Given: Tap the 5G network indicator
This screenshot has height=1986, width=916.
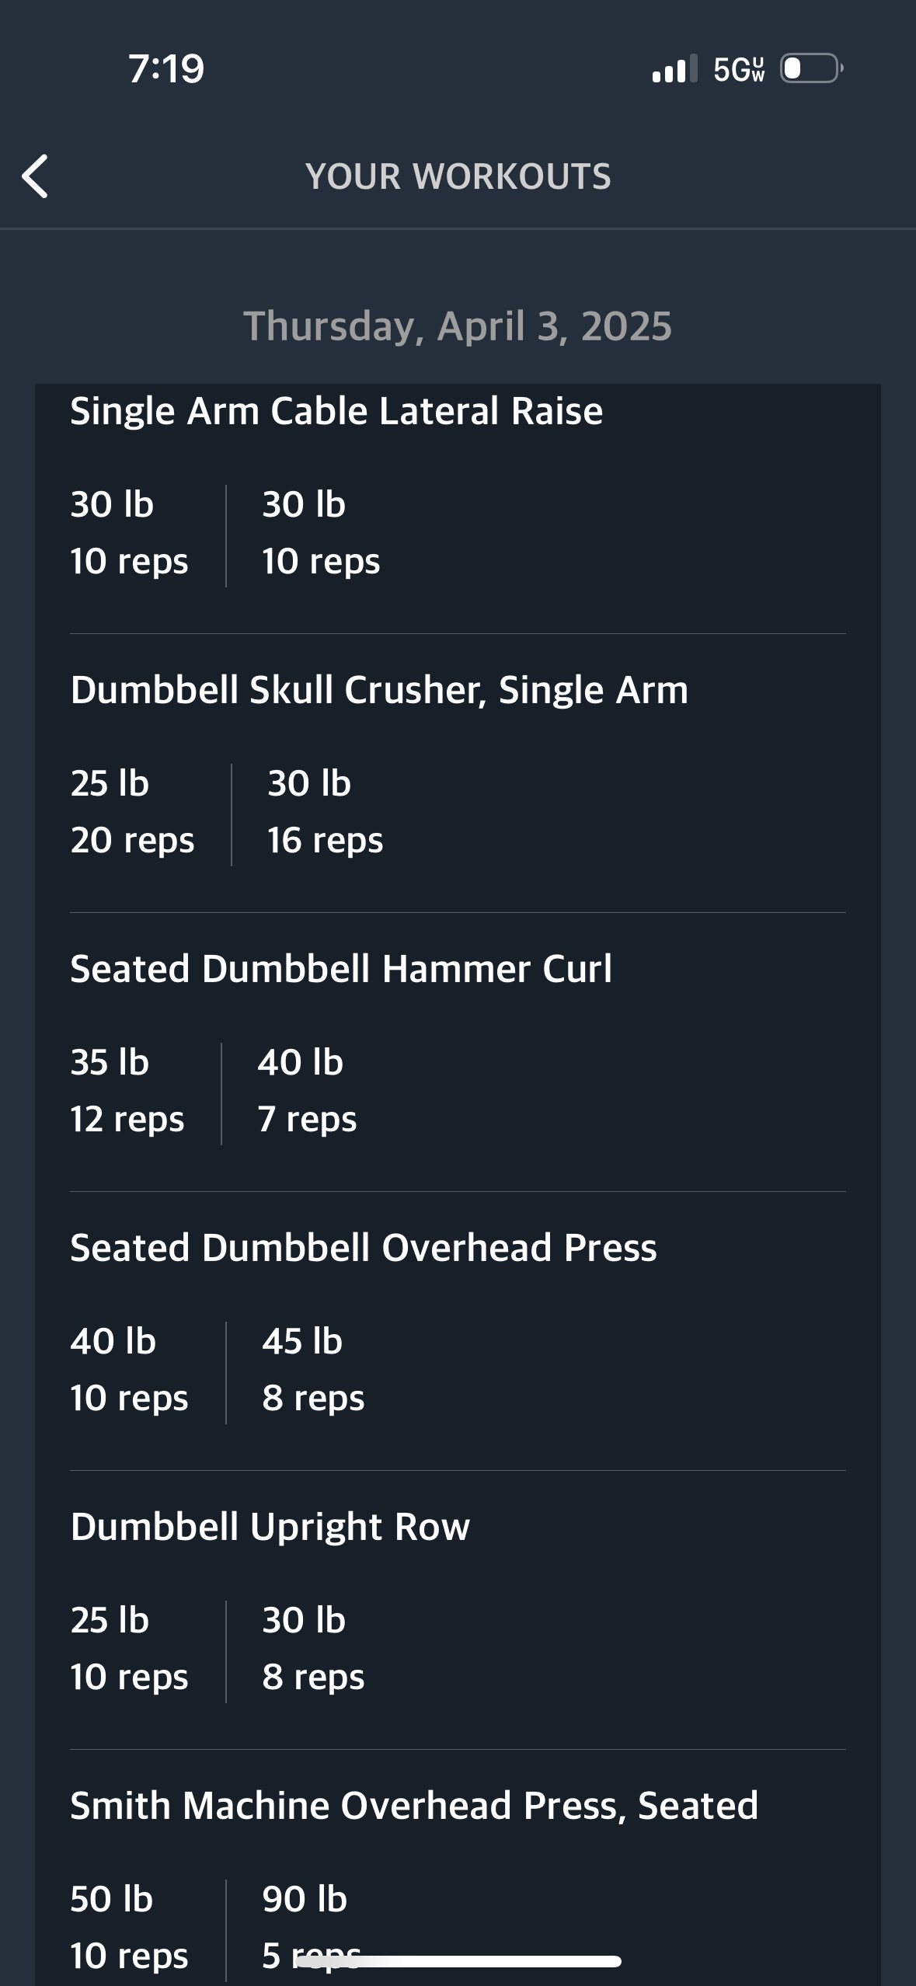Looking at the screenshot, I should tap(739, 69).
